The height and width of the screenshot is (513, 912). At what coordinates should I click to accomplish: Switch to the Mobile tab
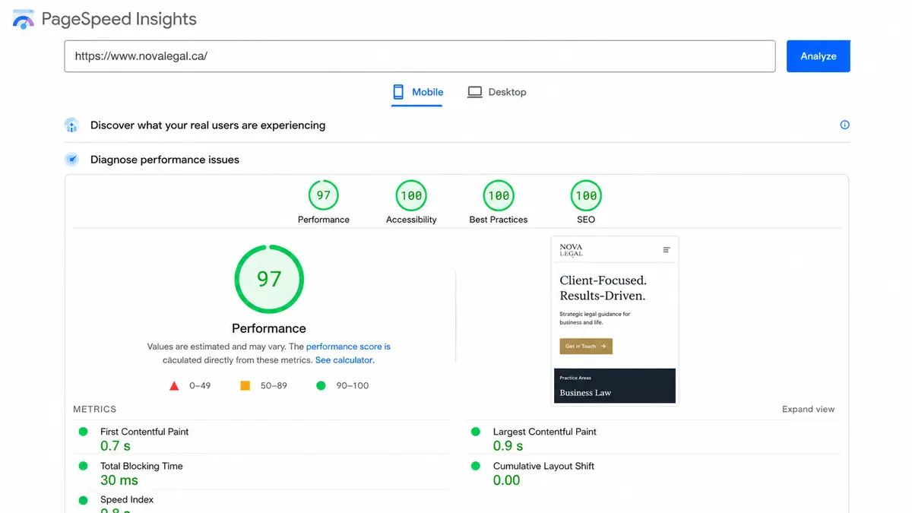[416, 92]
